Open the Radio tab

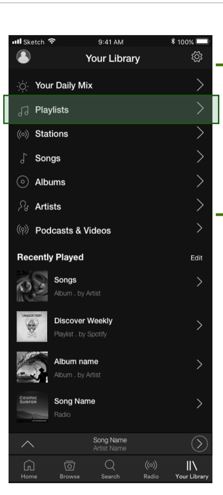(x=151, y=468)
